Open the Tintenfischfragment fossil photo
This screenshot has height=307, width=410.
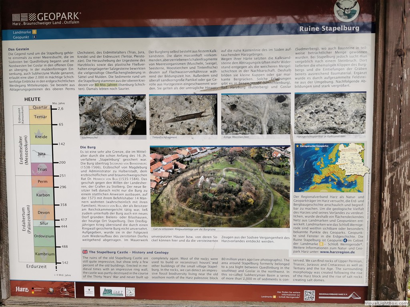click(x=183, y=115)
